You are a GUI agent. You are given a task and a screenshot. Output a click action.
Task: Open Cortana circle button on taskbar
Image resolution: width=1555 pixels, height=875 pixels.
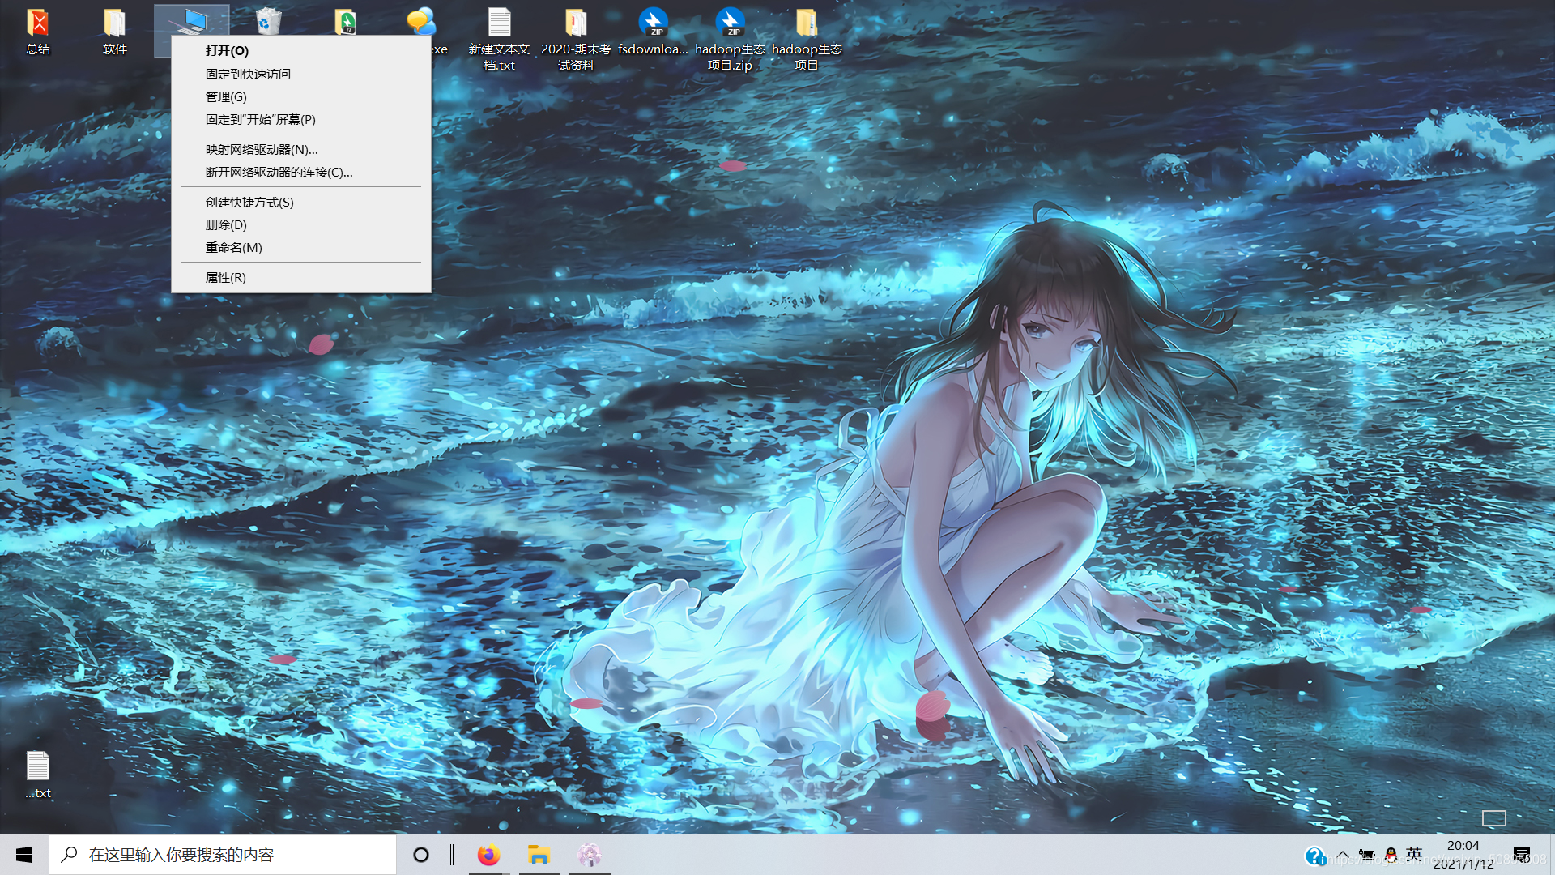pos(421,855)
